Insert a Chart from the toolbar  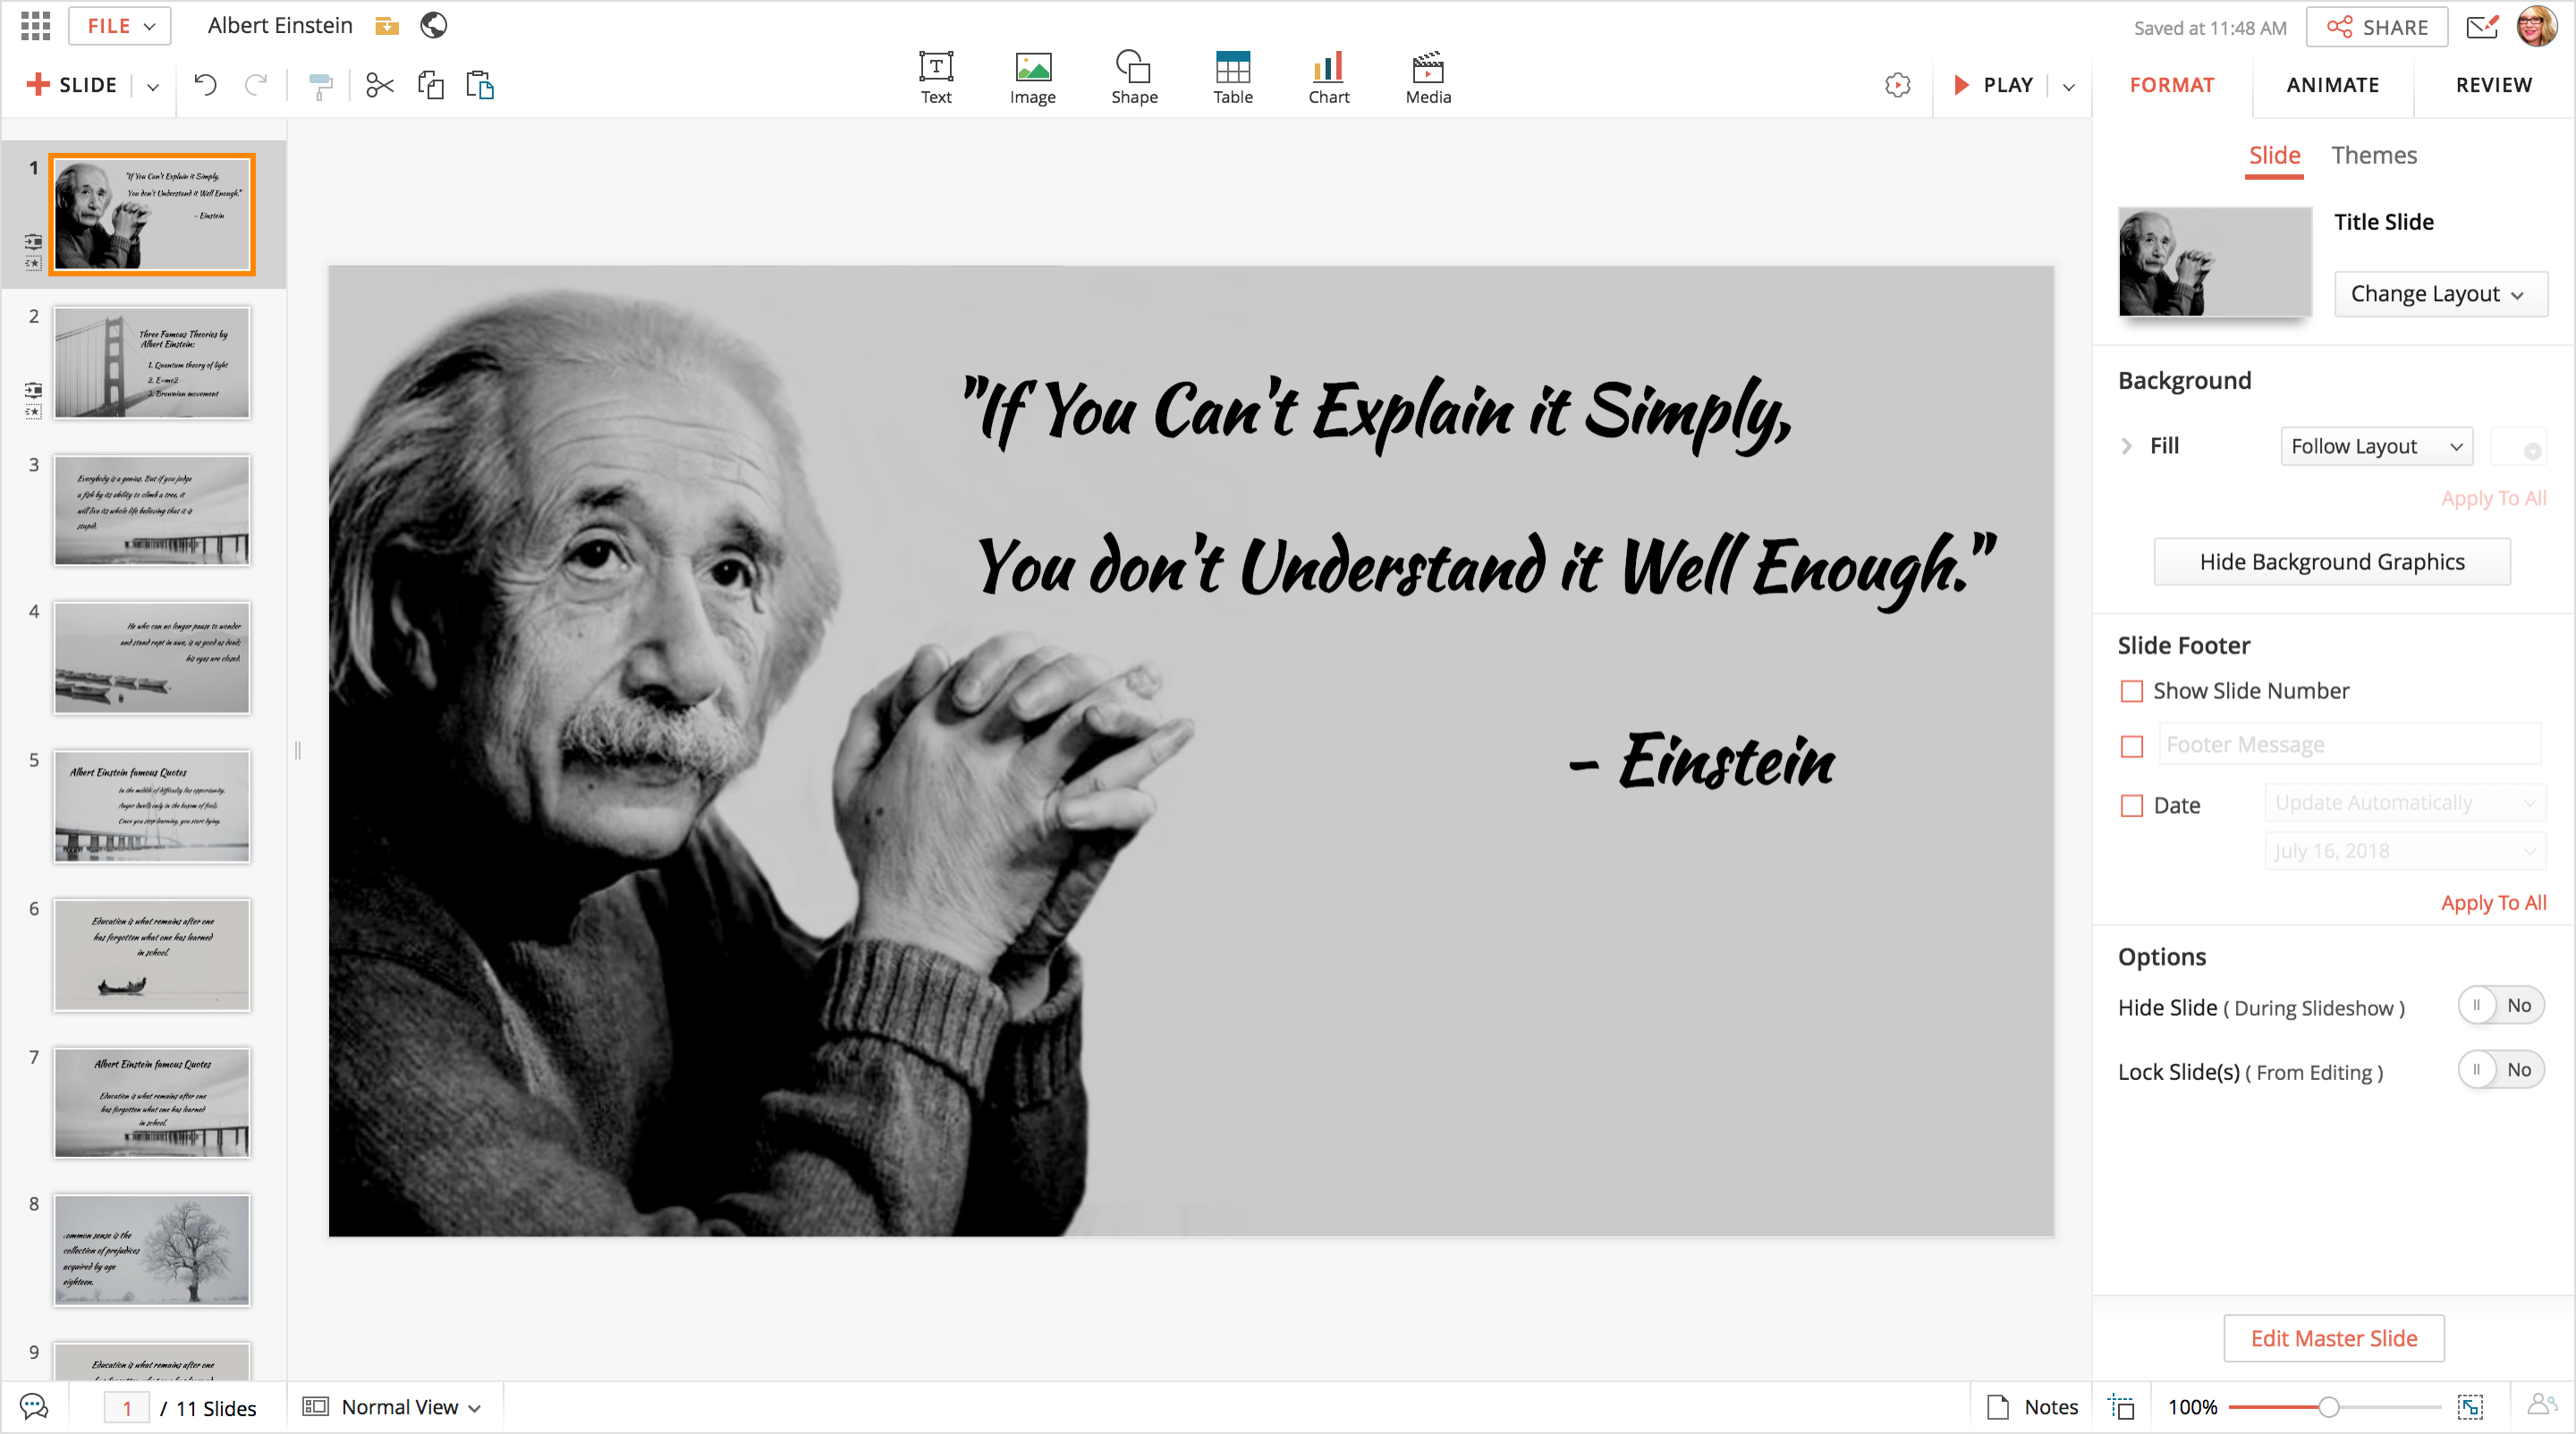1328,78
